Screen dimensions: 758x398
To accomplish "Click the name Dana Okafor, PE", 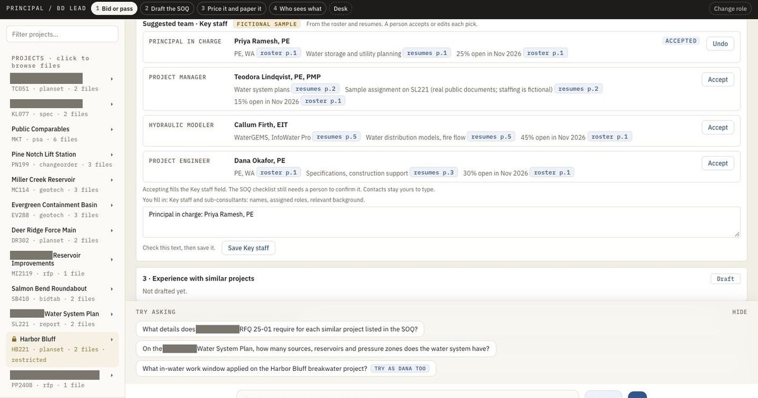I will [x=260, y=160].
